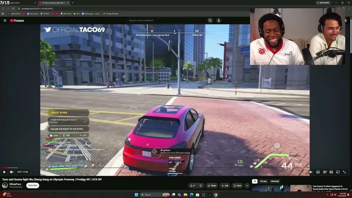
Task: Save the video to a playlist
Action: pos(237,186)
